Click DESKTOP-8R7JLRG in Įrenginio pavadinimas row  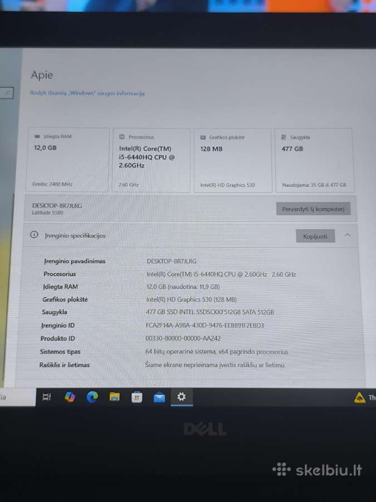pyautogui.click(x=172, y=261)
